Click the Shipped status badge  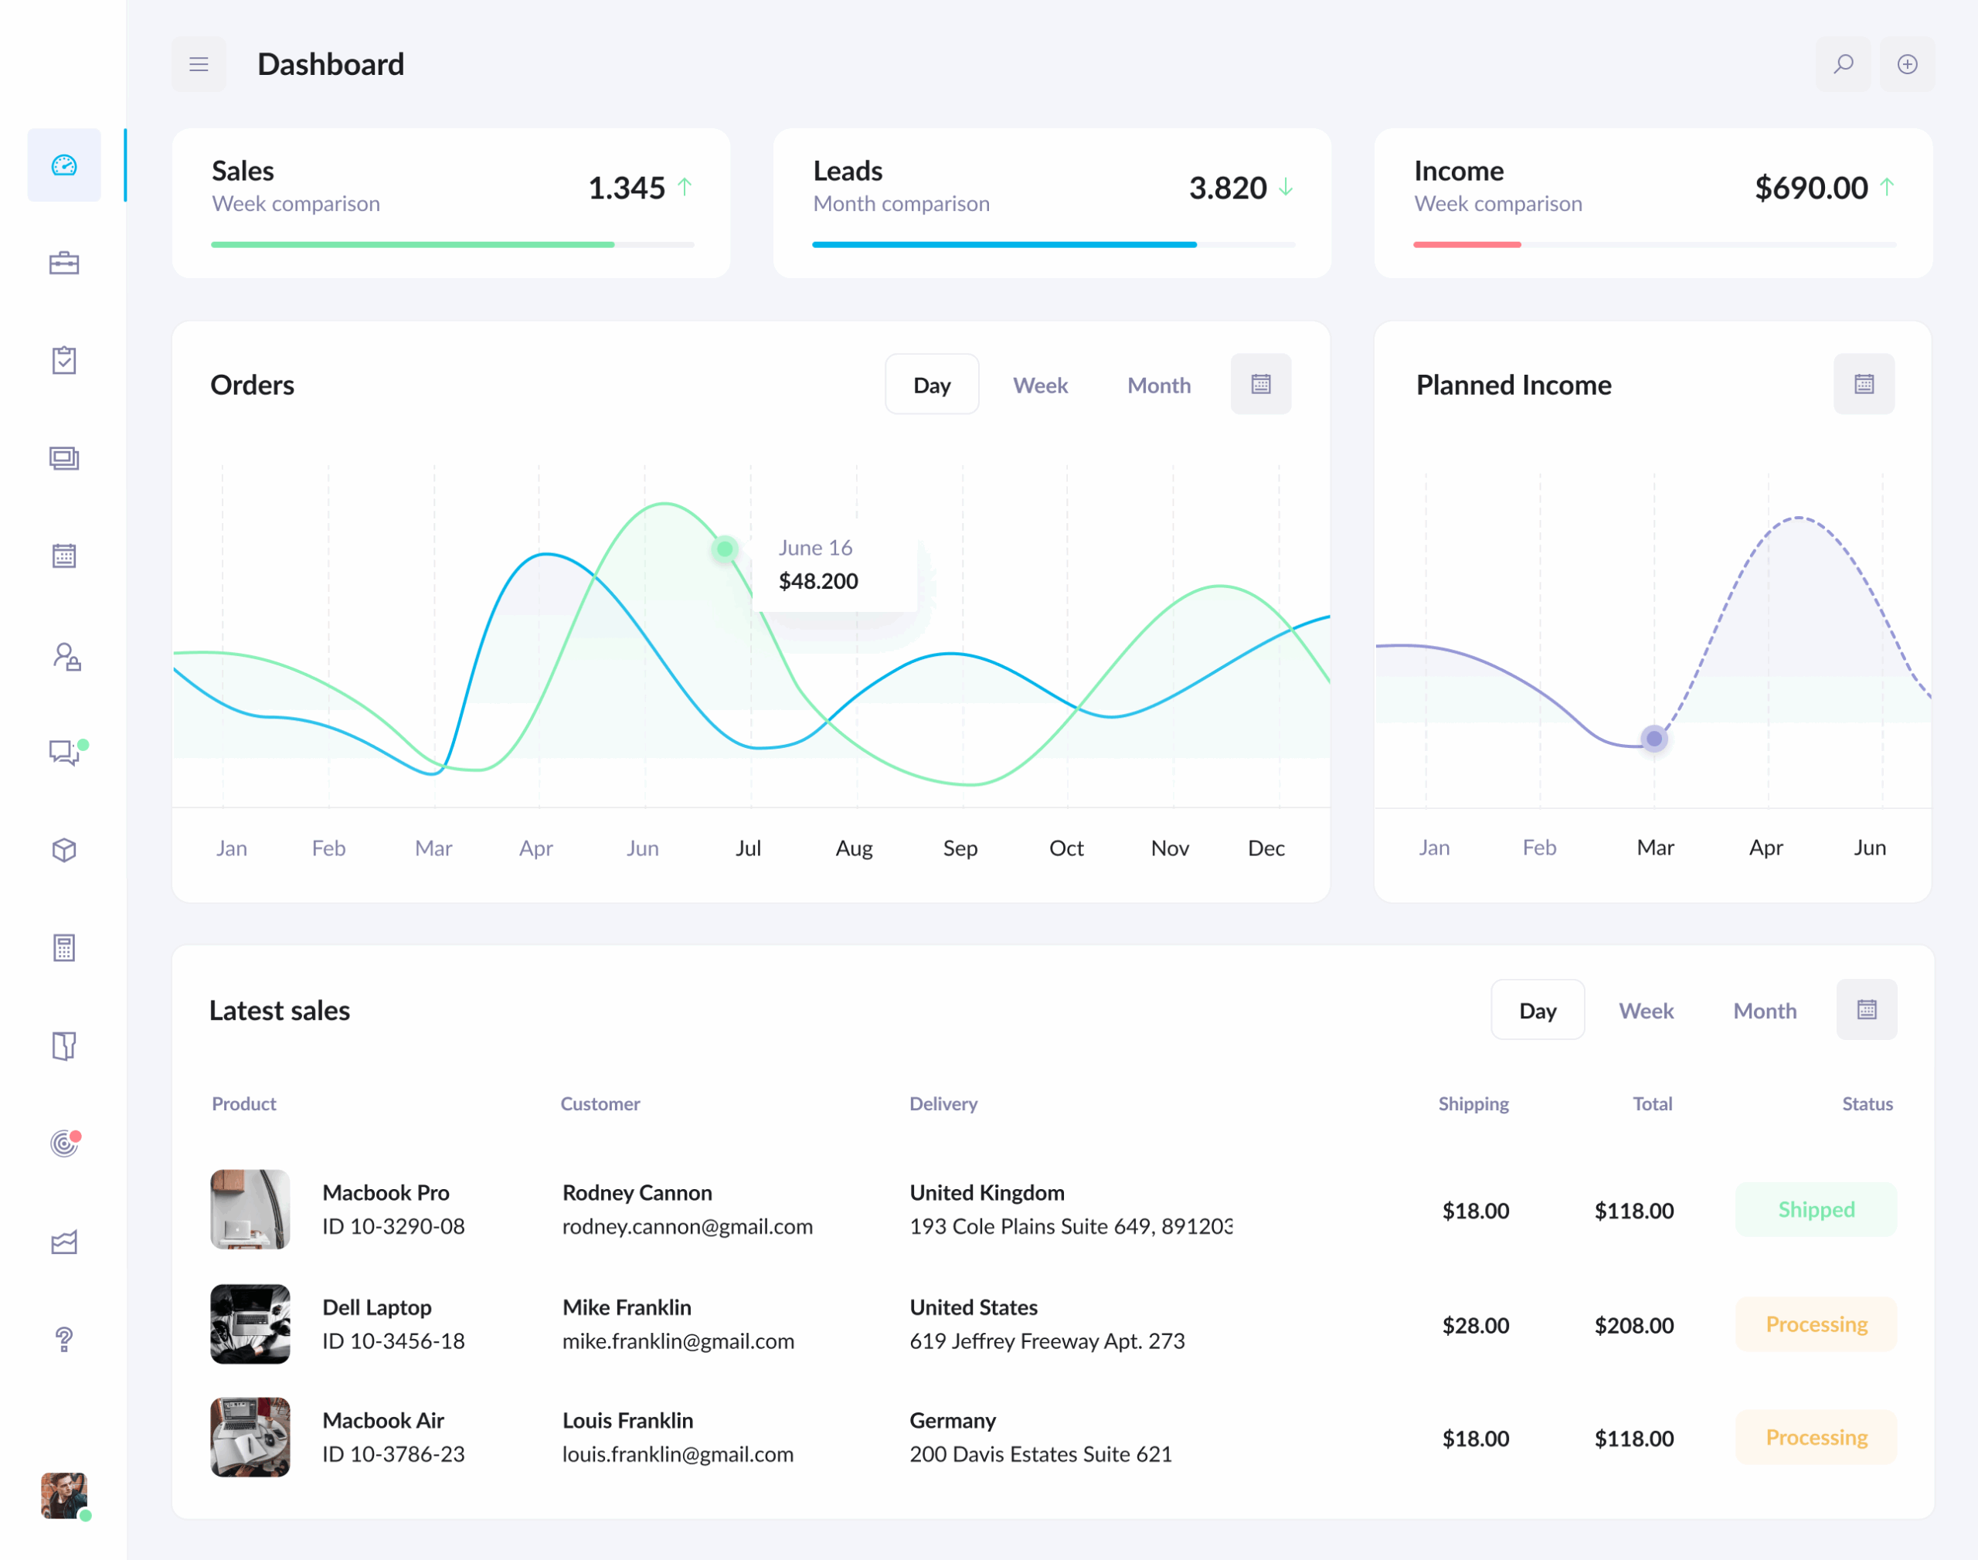click(1816, 1209)
